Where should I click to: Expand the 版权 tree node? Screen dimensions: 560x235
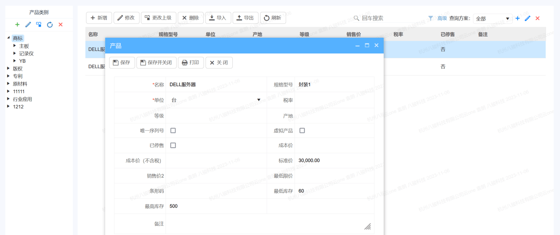click(9, 69)
